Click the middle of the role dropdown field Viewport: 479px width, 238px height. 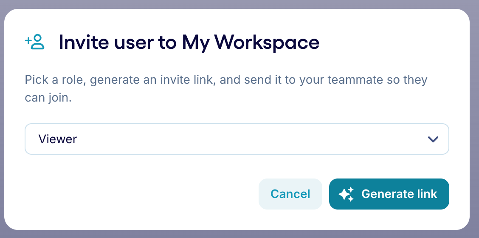click(237, 139)
